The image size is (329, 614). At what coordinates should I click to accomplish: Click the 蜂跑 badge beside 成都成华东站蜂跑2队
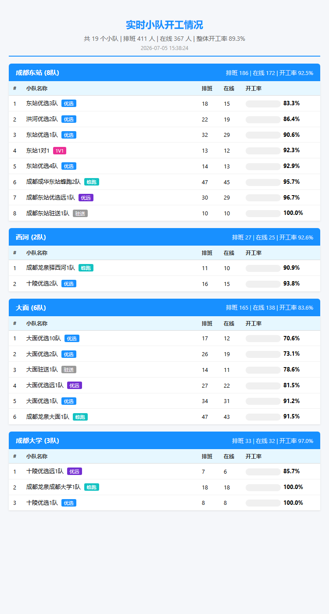pyautogui.click(x=92, y=182)
